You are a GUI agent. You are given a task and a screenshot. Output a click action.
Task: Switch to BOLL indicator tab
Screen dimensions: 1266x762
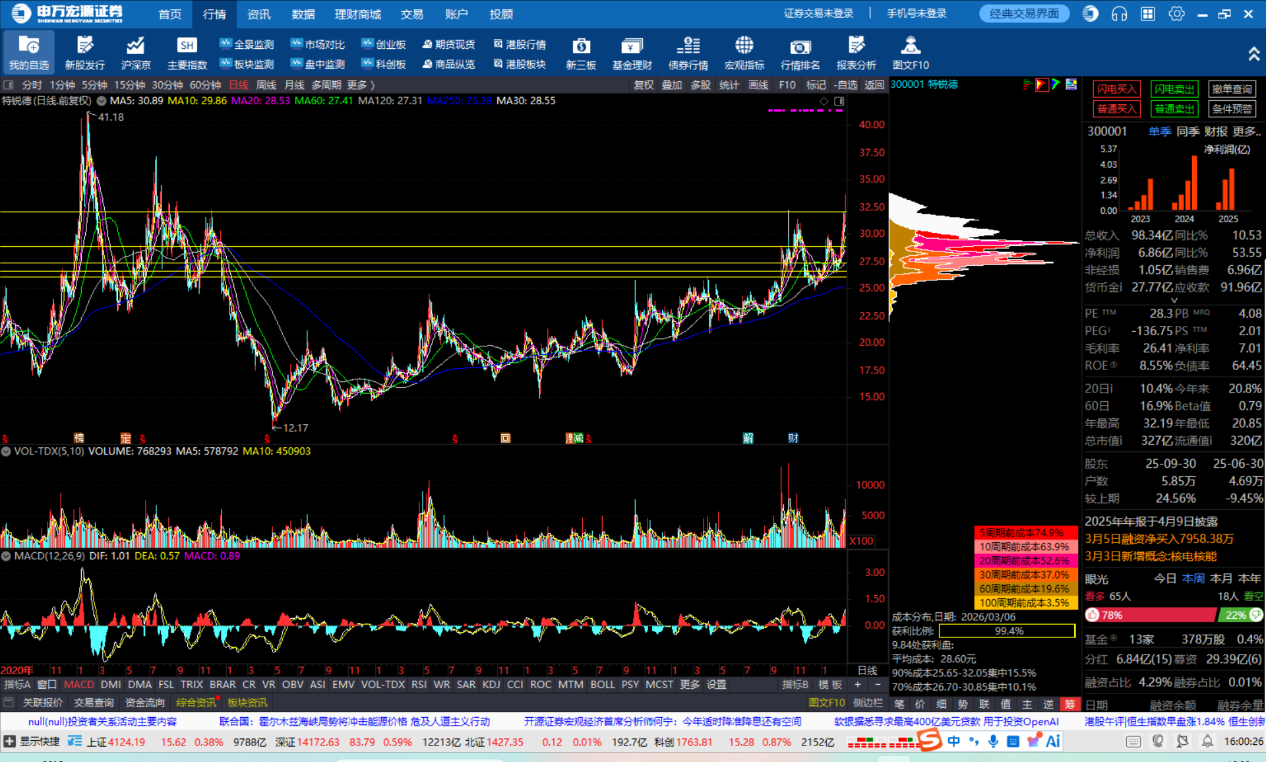(x=602, y=685)
